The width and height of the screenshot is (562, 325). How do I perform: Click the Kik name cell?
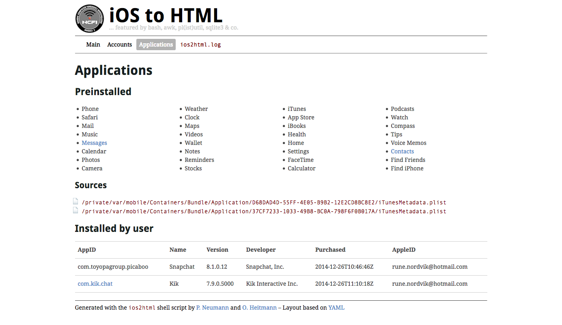[x=174, y=284]
